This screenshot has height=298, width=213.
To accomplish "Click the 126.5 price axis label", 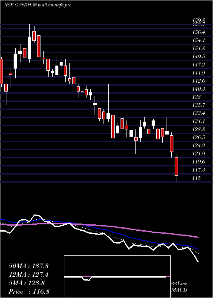I will coord(199,138).
